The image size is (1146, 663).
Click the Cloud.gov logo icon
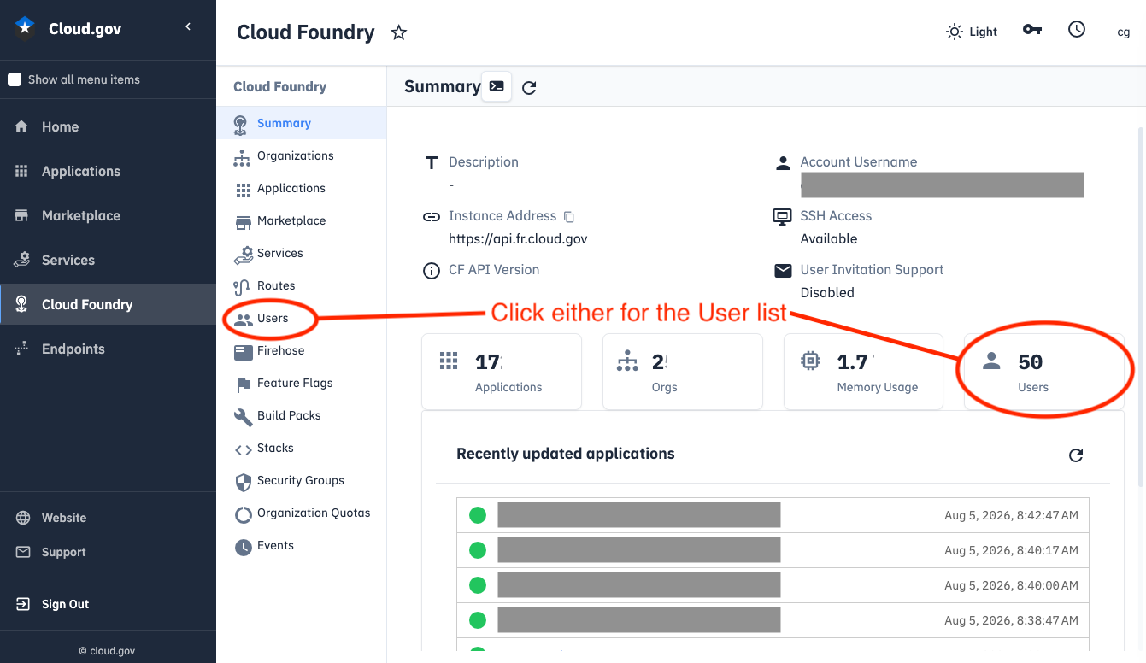25,28
